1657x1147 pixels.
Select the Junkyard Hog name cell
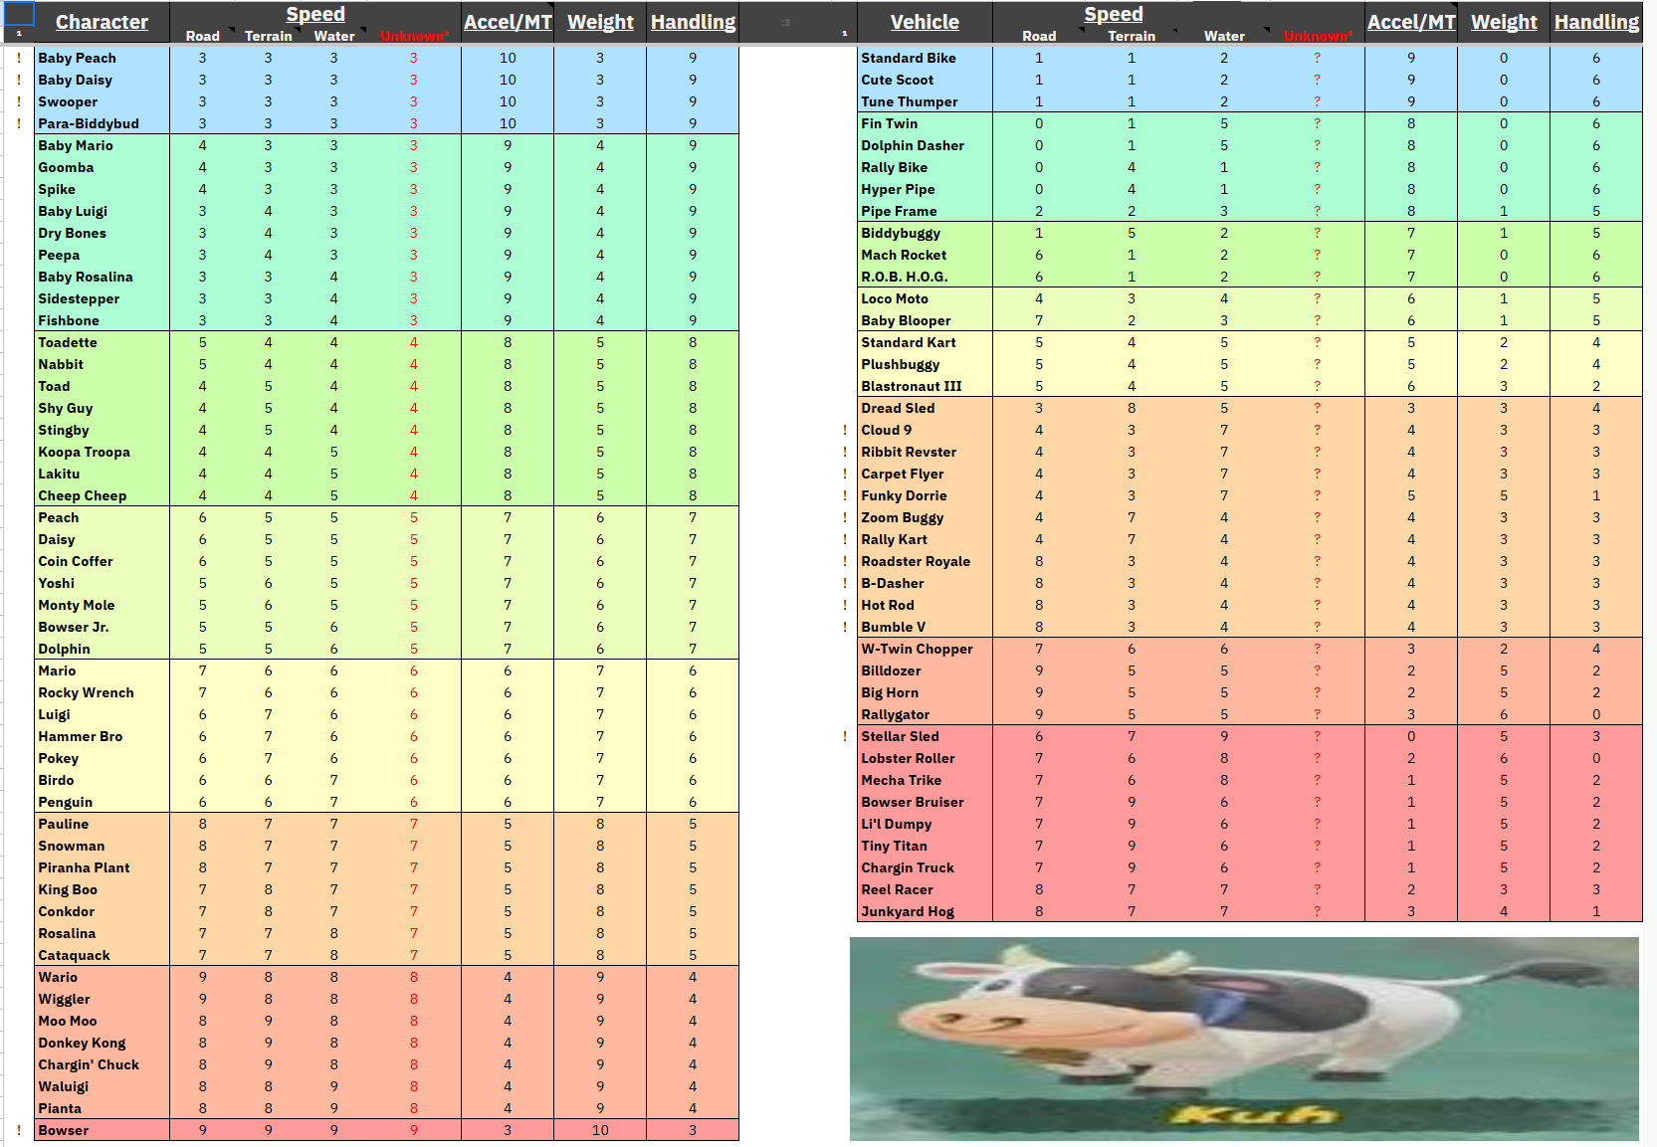[925, 911]
